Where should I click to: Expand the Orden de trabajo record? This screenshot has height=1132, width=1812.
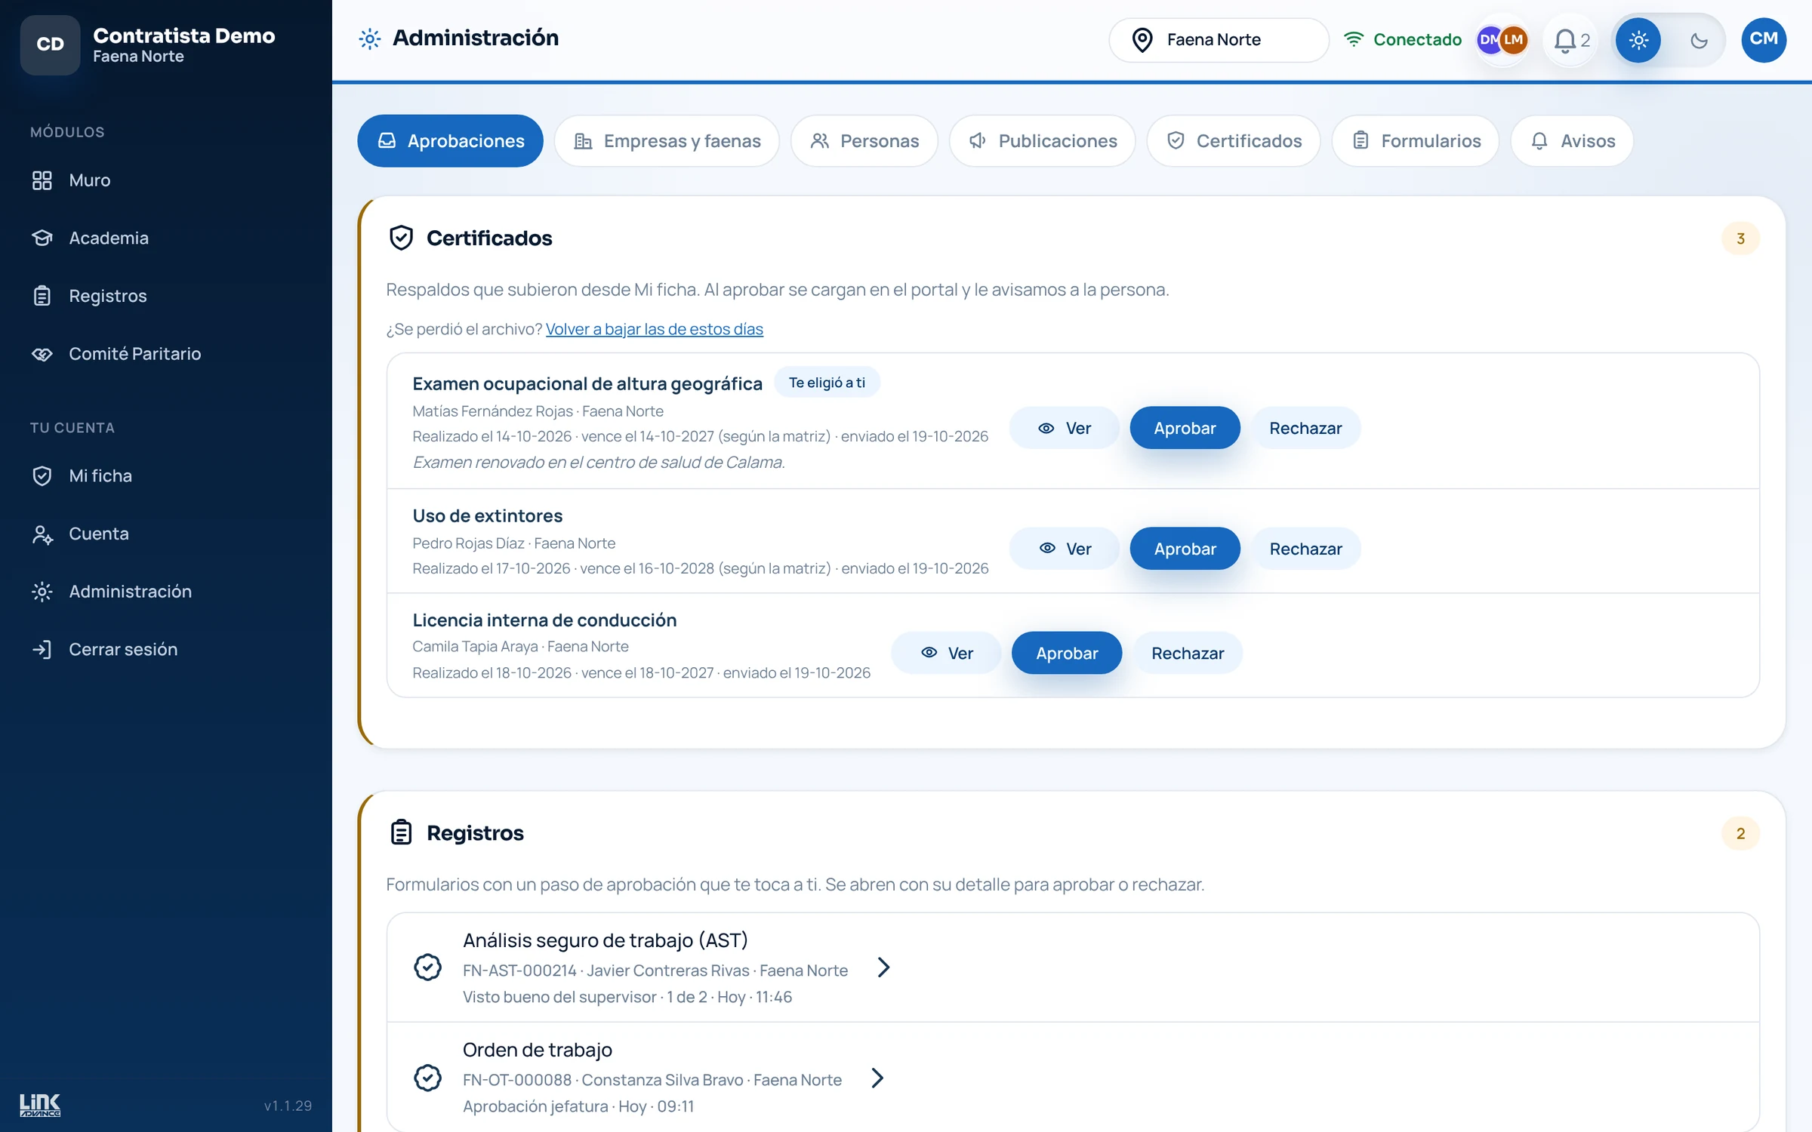(x=1073, y=1077)
